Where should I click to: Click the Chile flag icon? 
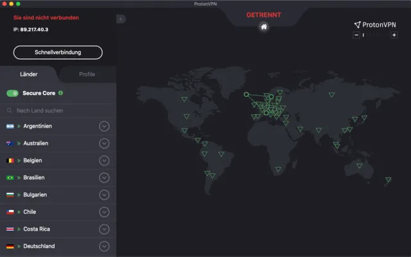click(x=10, y=212)
